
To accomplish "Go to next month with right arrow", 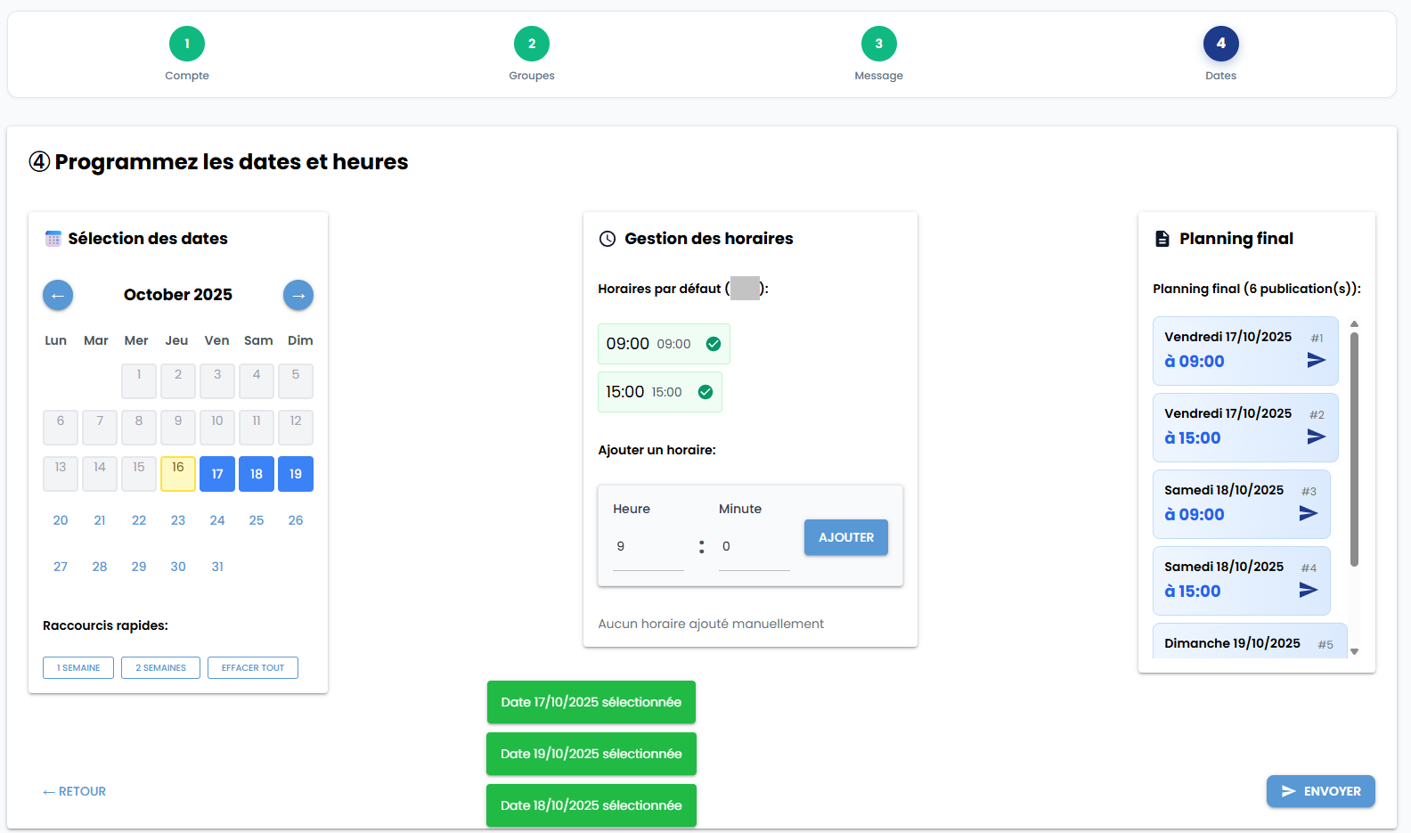I will 298,295.
